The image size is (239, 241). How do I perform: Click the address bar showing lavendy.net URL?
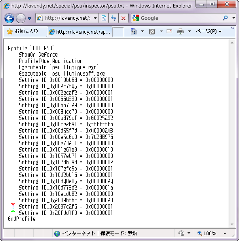tap(68, 18)
